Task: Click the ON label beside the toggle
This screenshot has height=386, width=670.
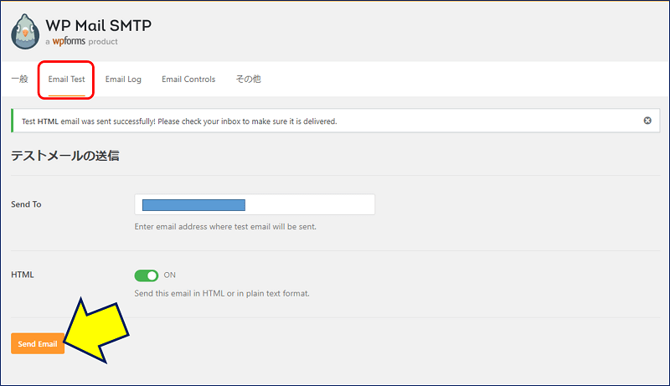Action: pos(170,275)
